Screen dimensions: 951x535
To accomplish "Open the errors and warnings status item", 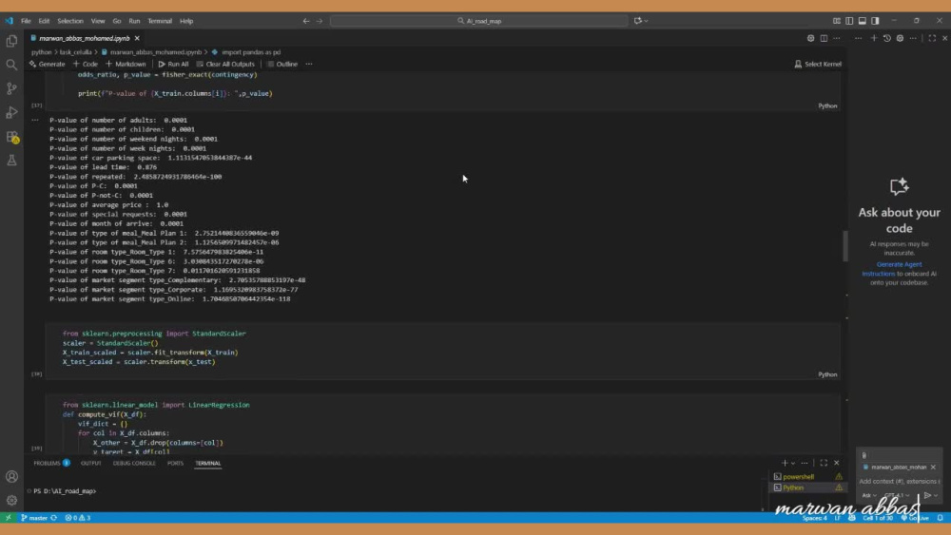I will 78,518.
